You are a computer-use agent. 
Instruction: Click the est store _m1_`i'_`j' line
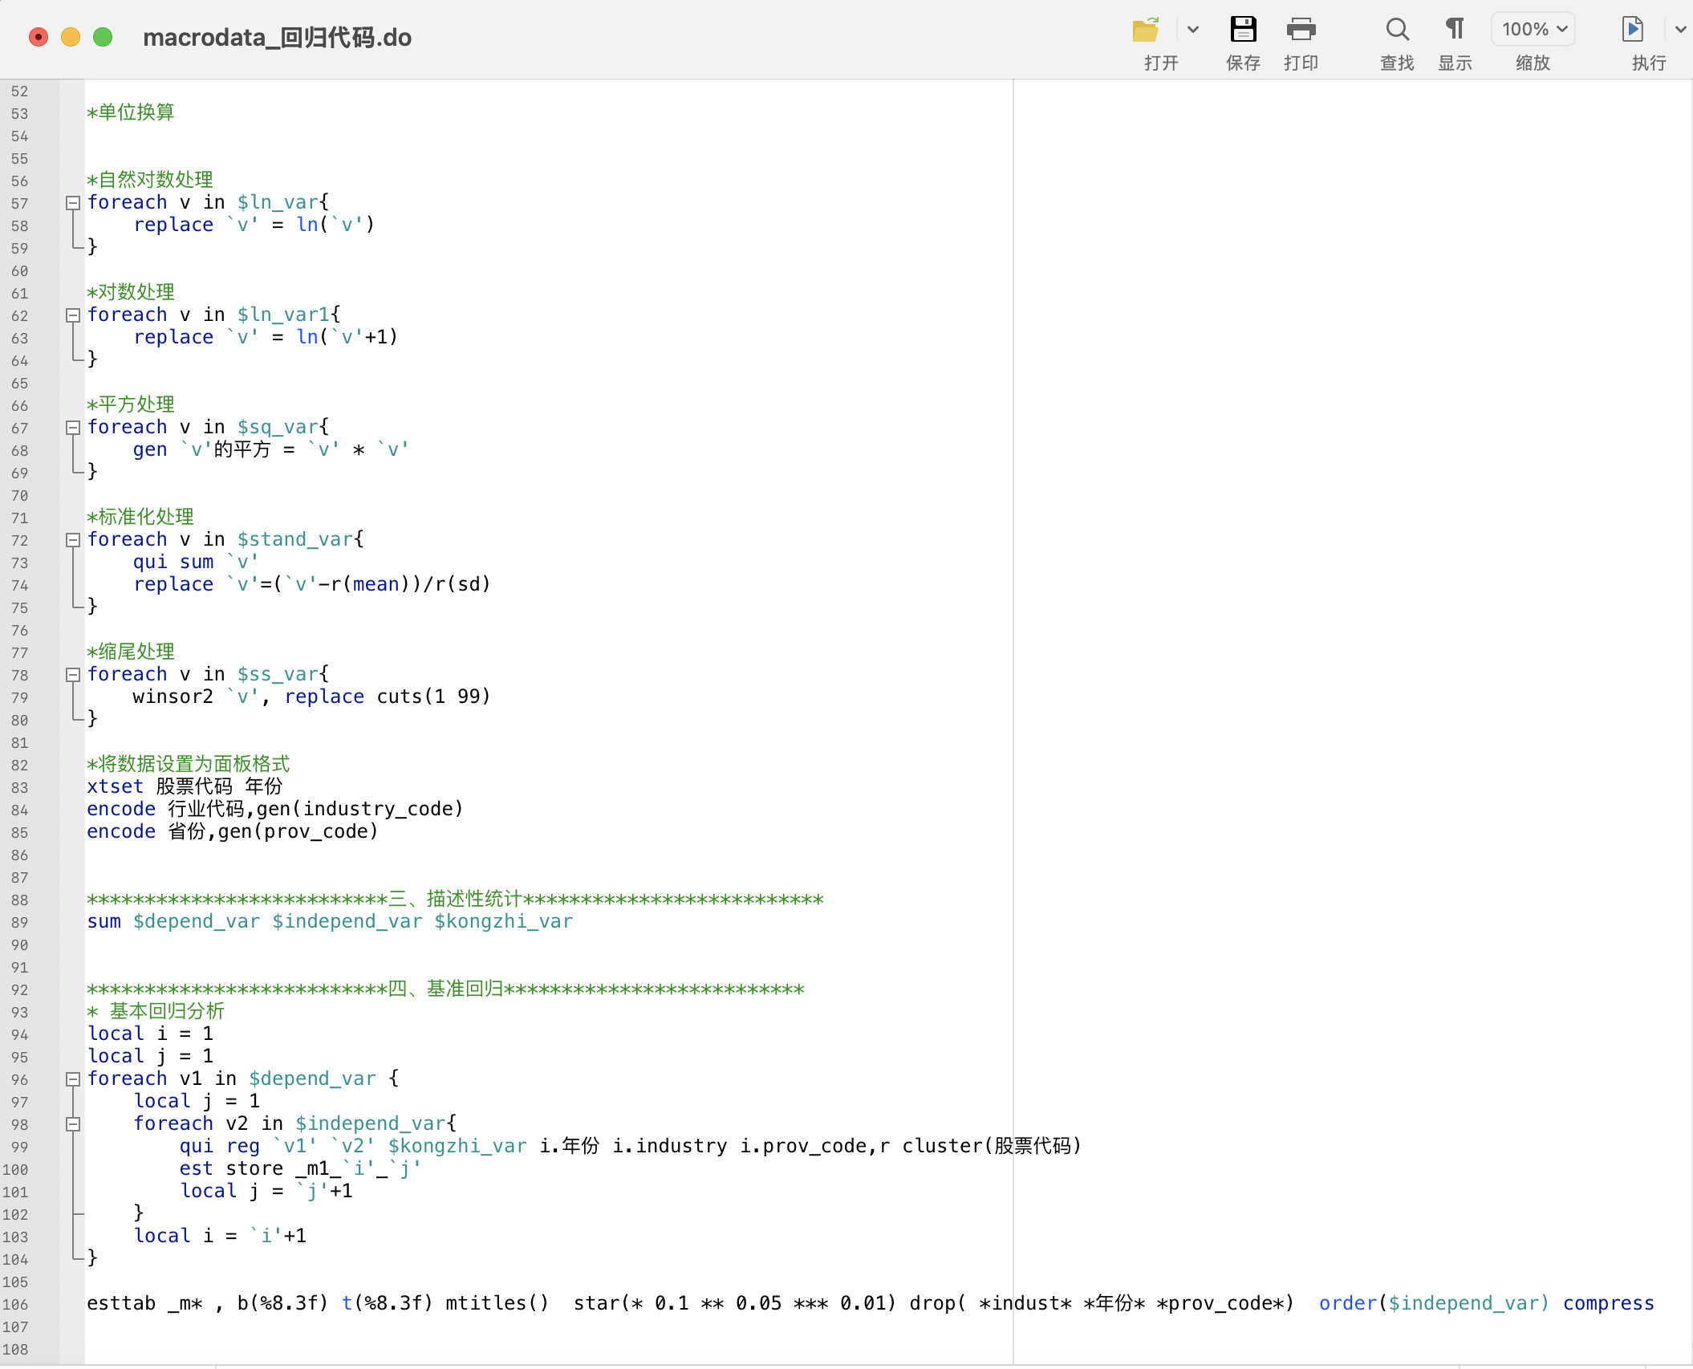[300, 1168]
